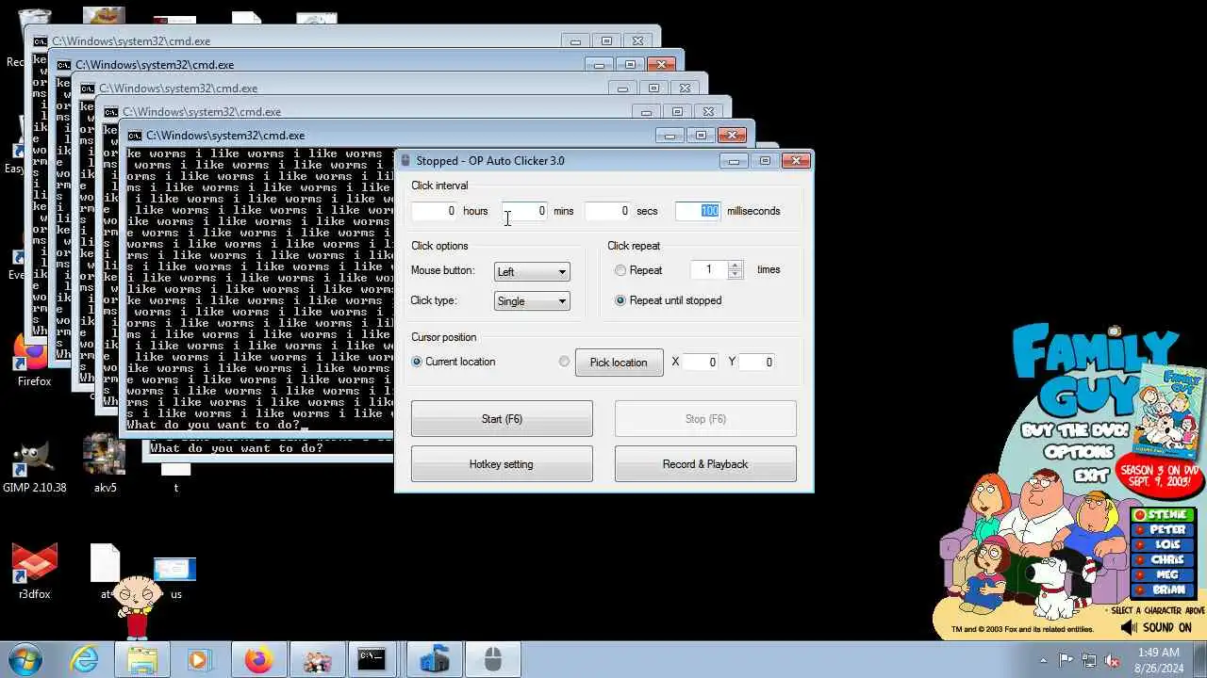Click the OP Auto Clicker title bar icon
The image size is (1207, 678).
tap(405, 161)
